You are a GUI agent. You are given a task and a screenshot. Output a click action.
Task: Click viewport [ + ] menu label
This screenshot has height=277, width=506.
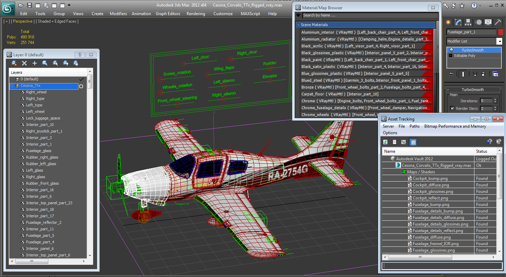[7, 21]
